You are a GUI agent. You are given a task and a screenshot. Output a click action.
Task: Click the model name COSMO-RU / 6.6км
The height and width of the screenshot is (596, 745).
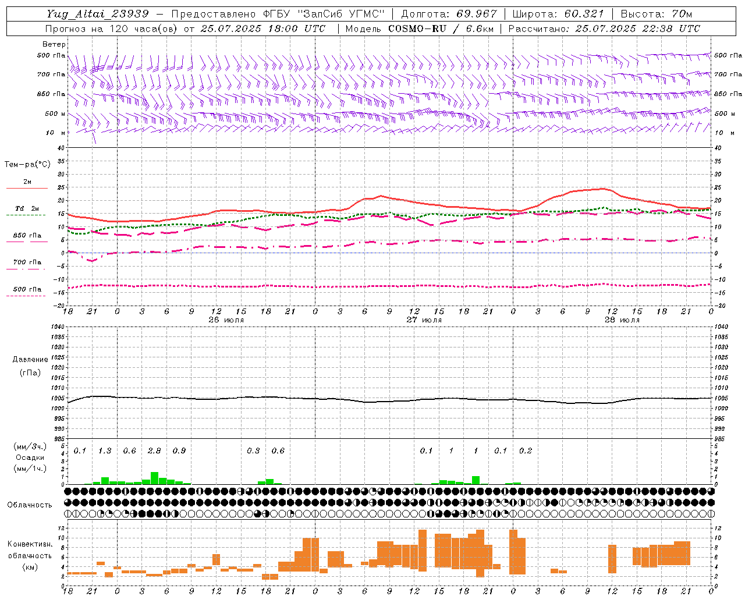point(441,29)
